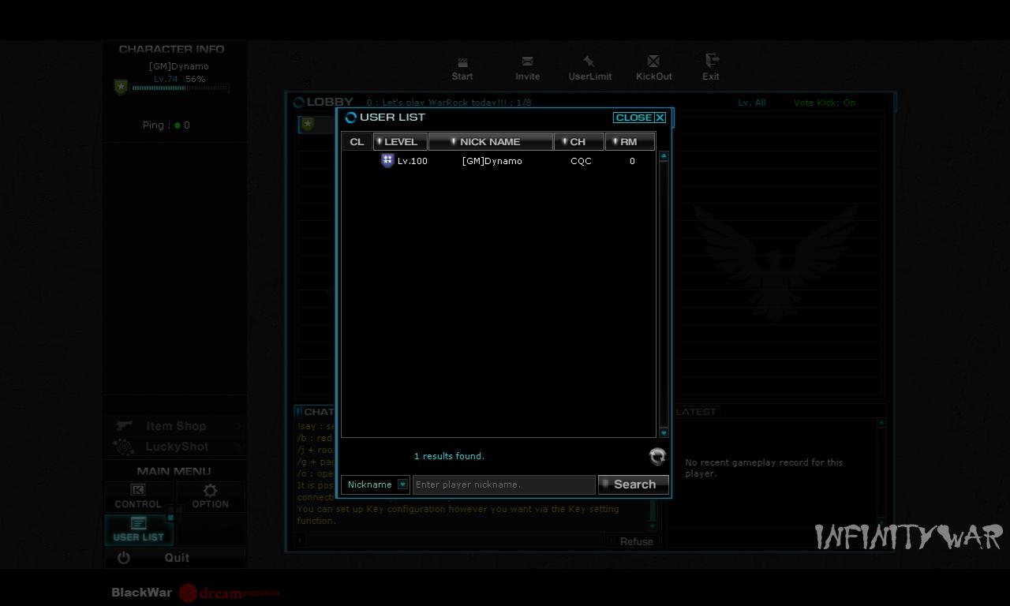The image size is (1010, 606).
Task: Select the LATEST tab in lobby
Action: 696,412
